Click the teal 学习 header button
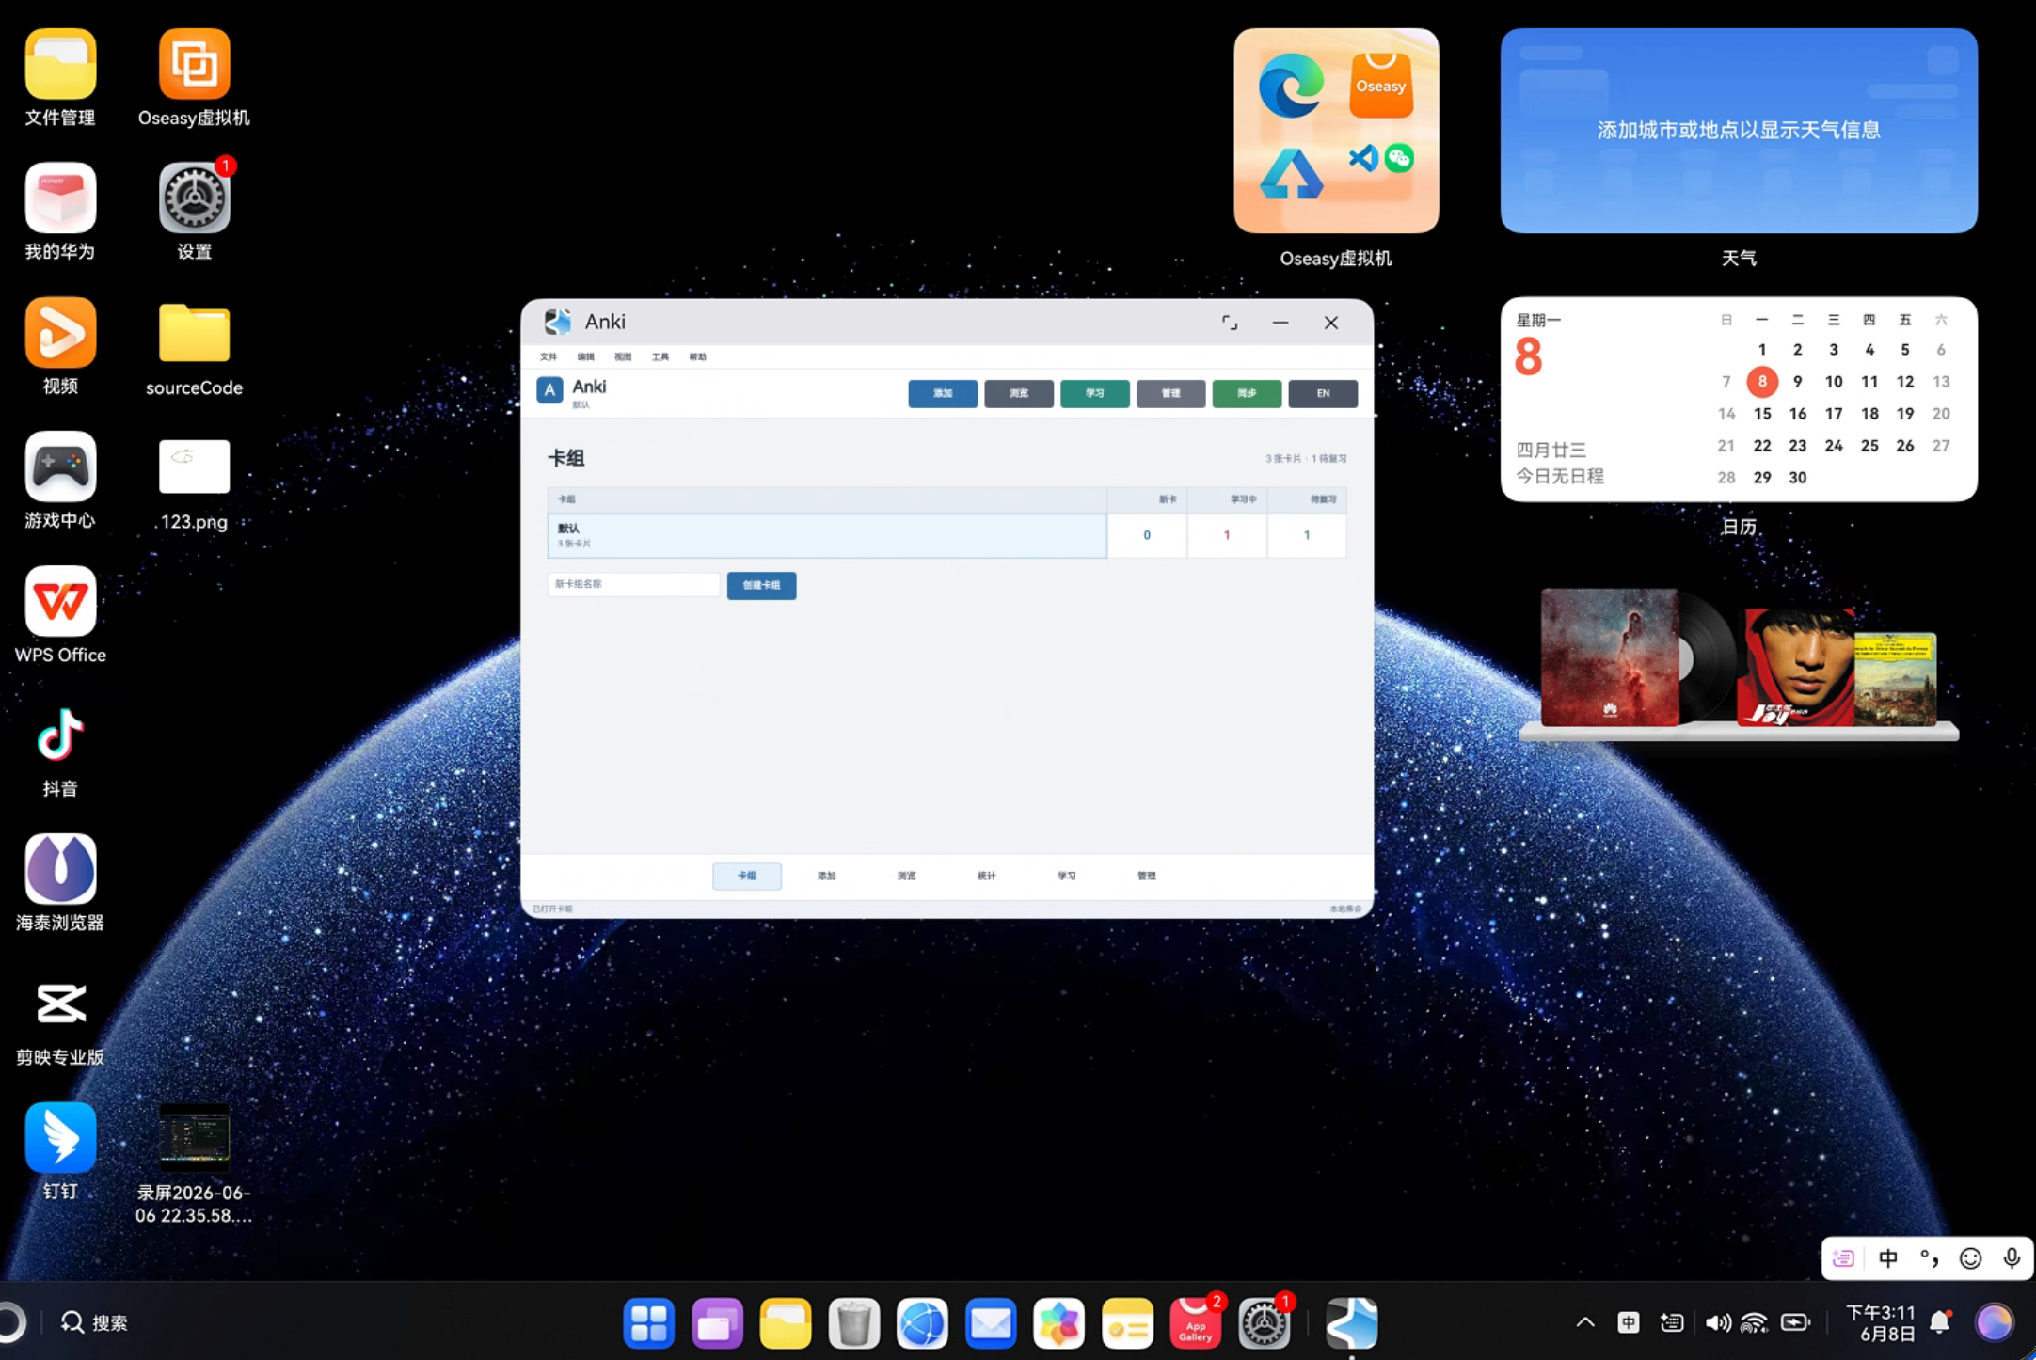This screenshot has width=2036, height=1360. pos(1095,393)
